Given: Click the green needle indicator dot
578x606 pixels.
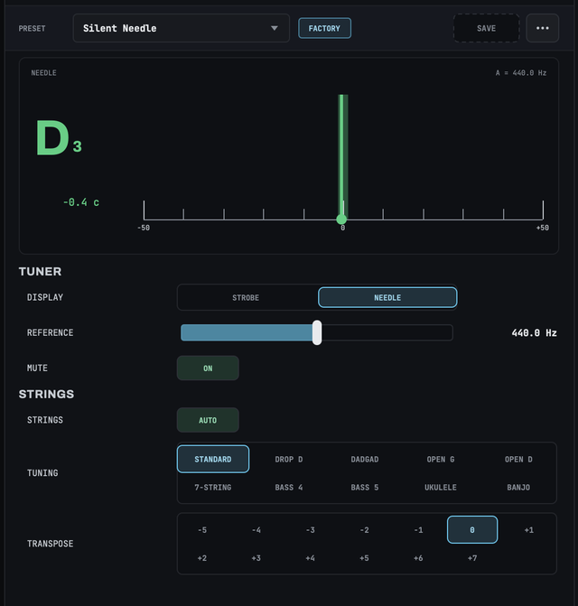Looking at the screenshot, I should click(341, 219).
